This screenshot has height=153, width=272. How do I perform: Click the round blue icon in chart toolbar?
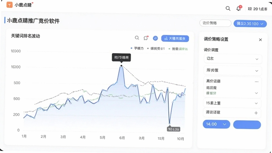pyautogui.click(x=155, y=38)
